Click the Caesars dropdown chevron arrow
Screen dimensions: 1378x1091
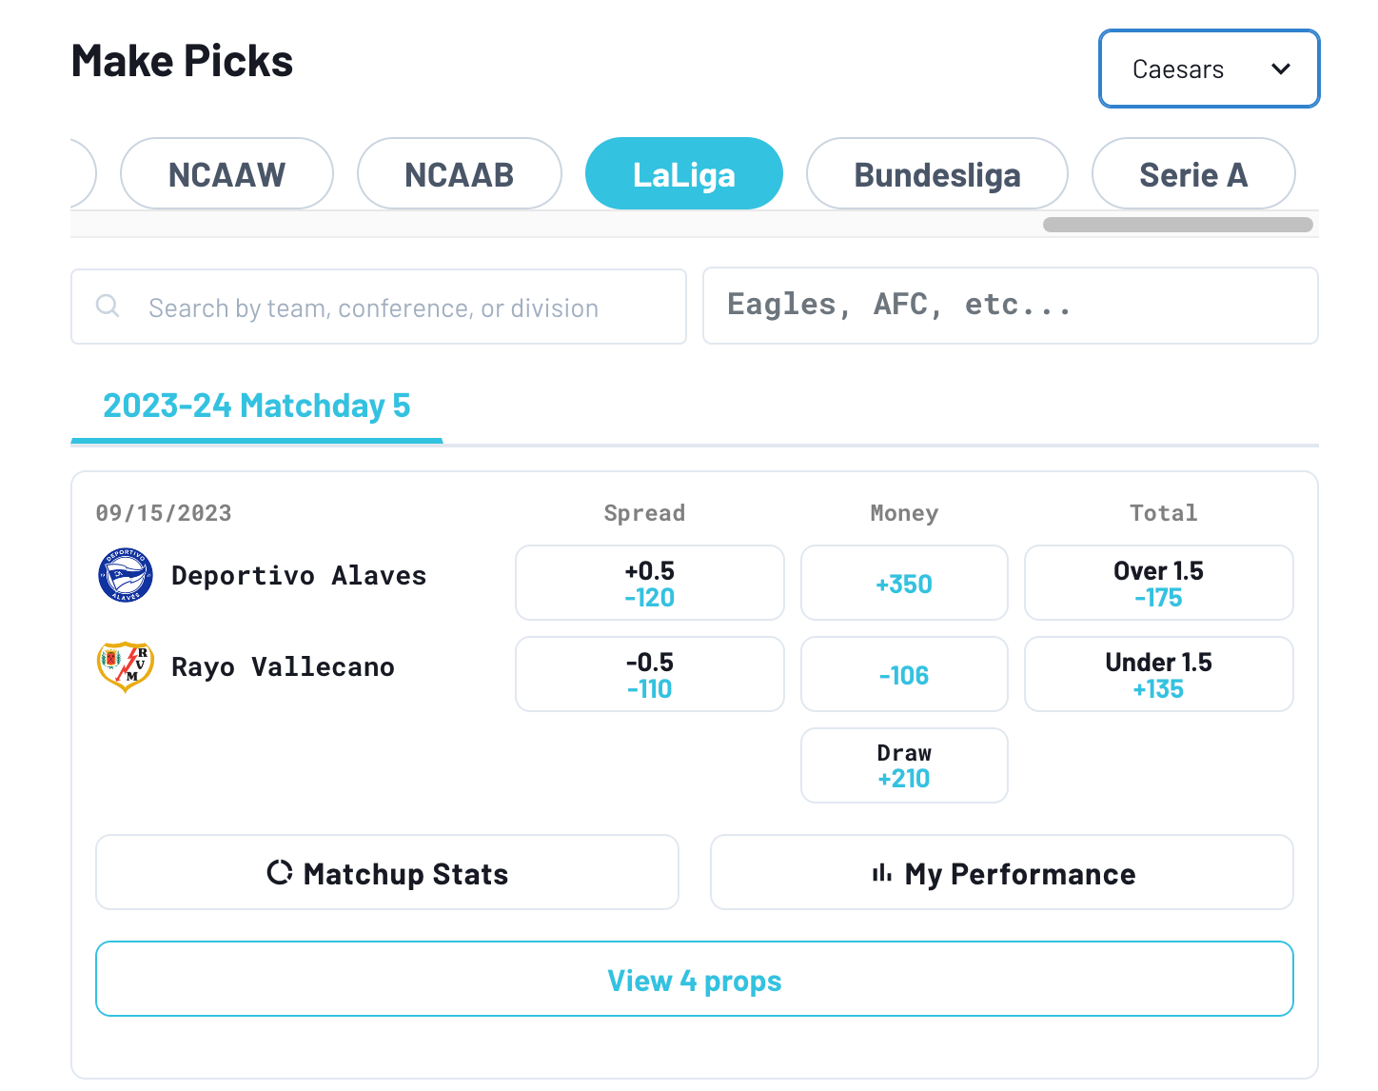[x=1281, y=69]
